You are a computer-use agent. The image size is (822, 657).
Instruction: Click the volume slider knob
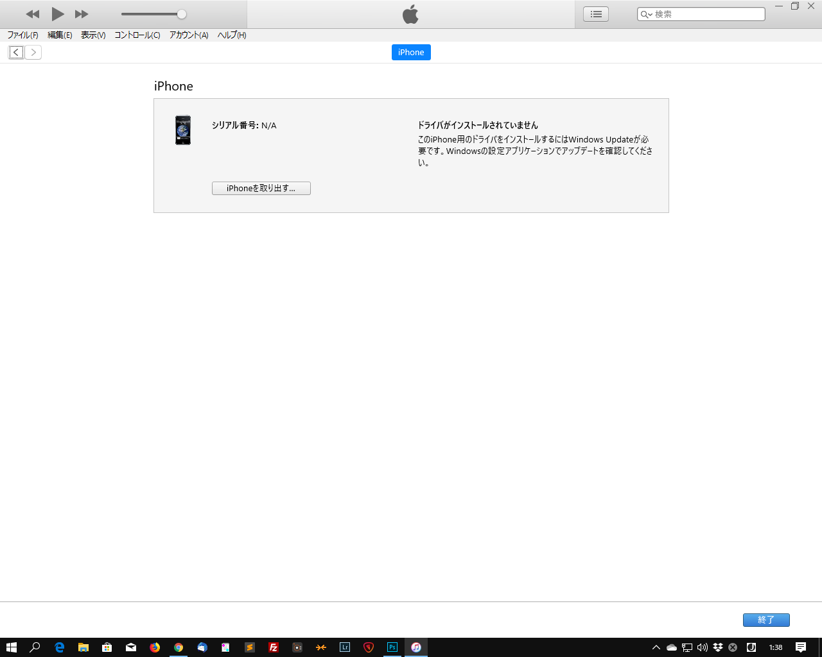click(182, 14)
